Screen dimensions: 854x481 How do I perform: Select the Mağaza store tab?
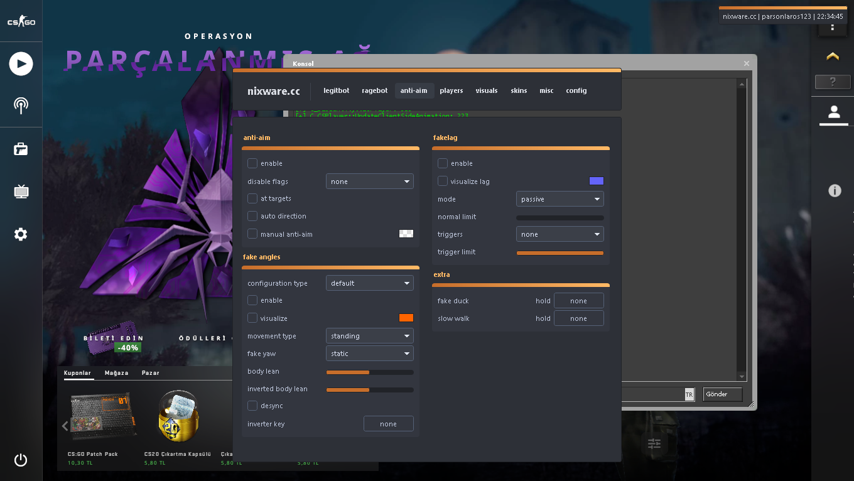tap(117, 373)
